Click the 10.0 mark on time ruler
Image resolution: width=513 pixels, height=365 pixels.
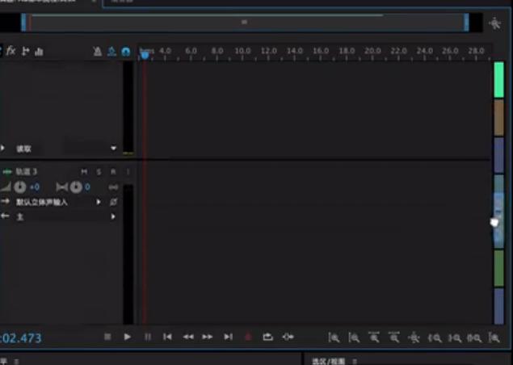pos(242,51)
